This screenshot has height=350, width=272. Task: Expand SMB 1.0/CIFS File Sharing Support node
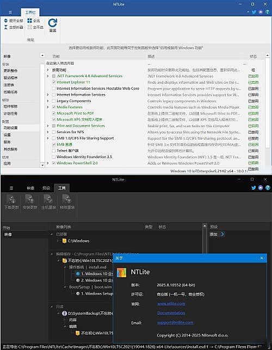(x=48, y=138)
